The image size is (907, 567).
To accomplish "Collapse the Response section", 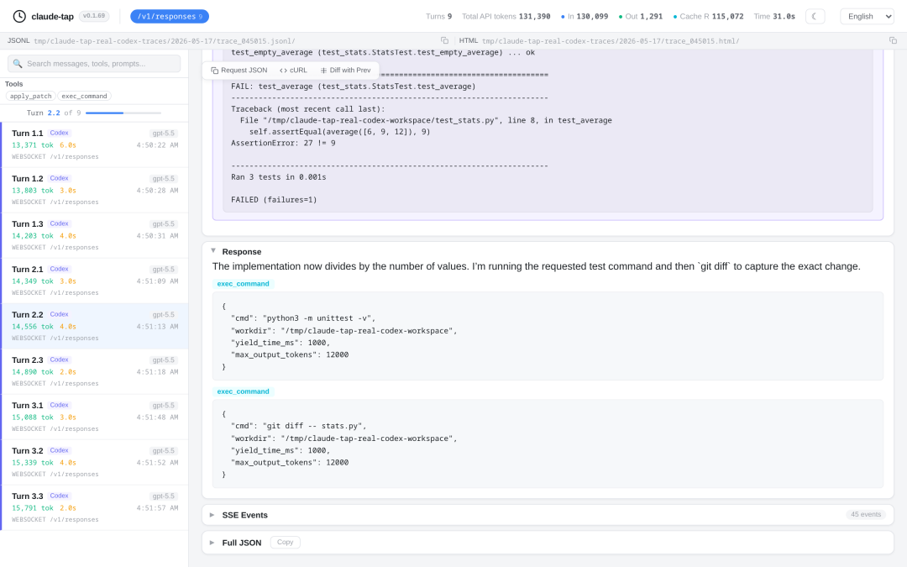I will 213,251.
